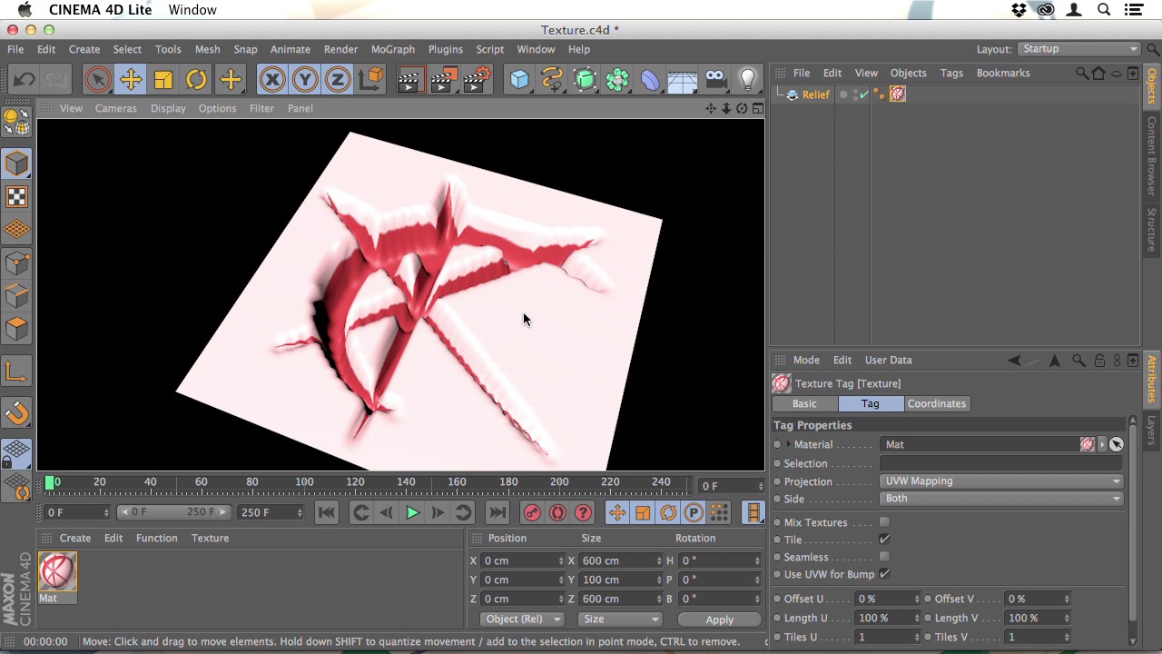Open the MoGraph menu
The width and height of the screenshot is (1162, 654).
click(x=392, y=49)
